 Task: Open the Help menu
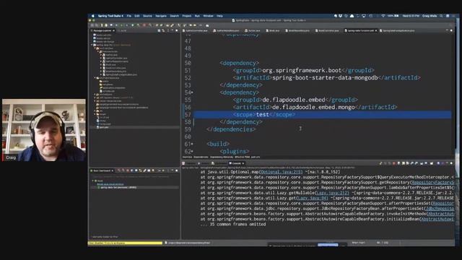(x=219, y=16)
